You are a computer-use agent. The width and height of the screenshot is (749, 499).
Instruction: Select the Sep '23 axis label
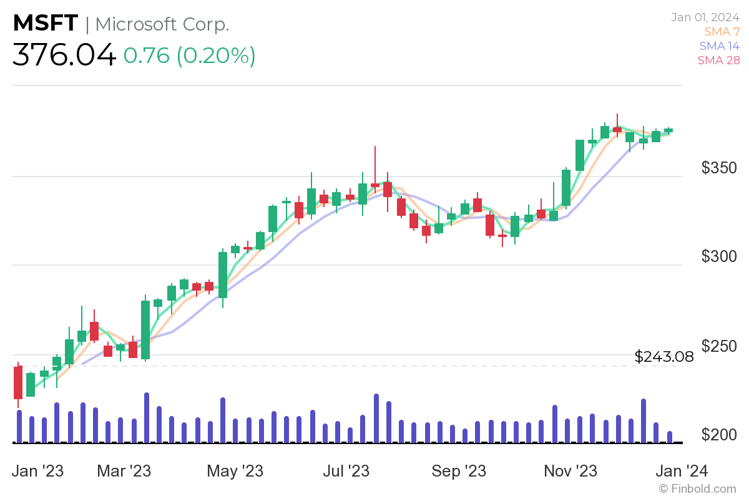click(459, 472)
